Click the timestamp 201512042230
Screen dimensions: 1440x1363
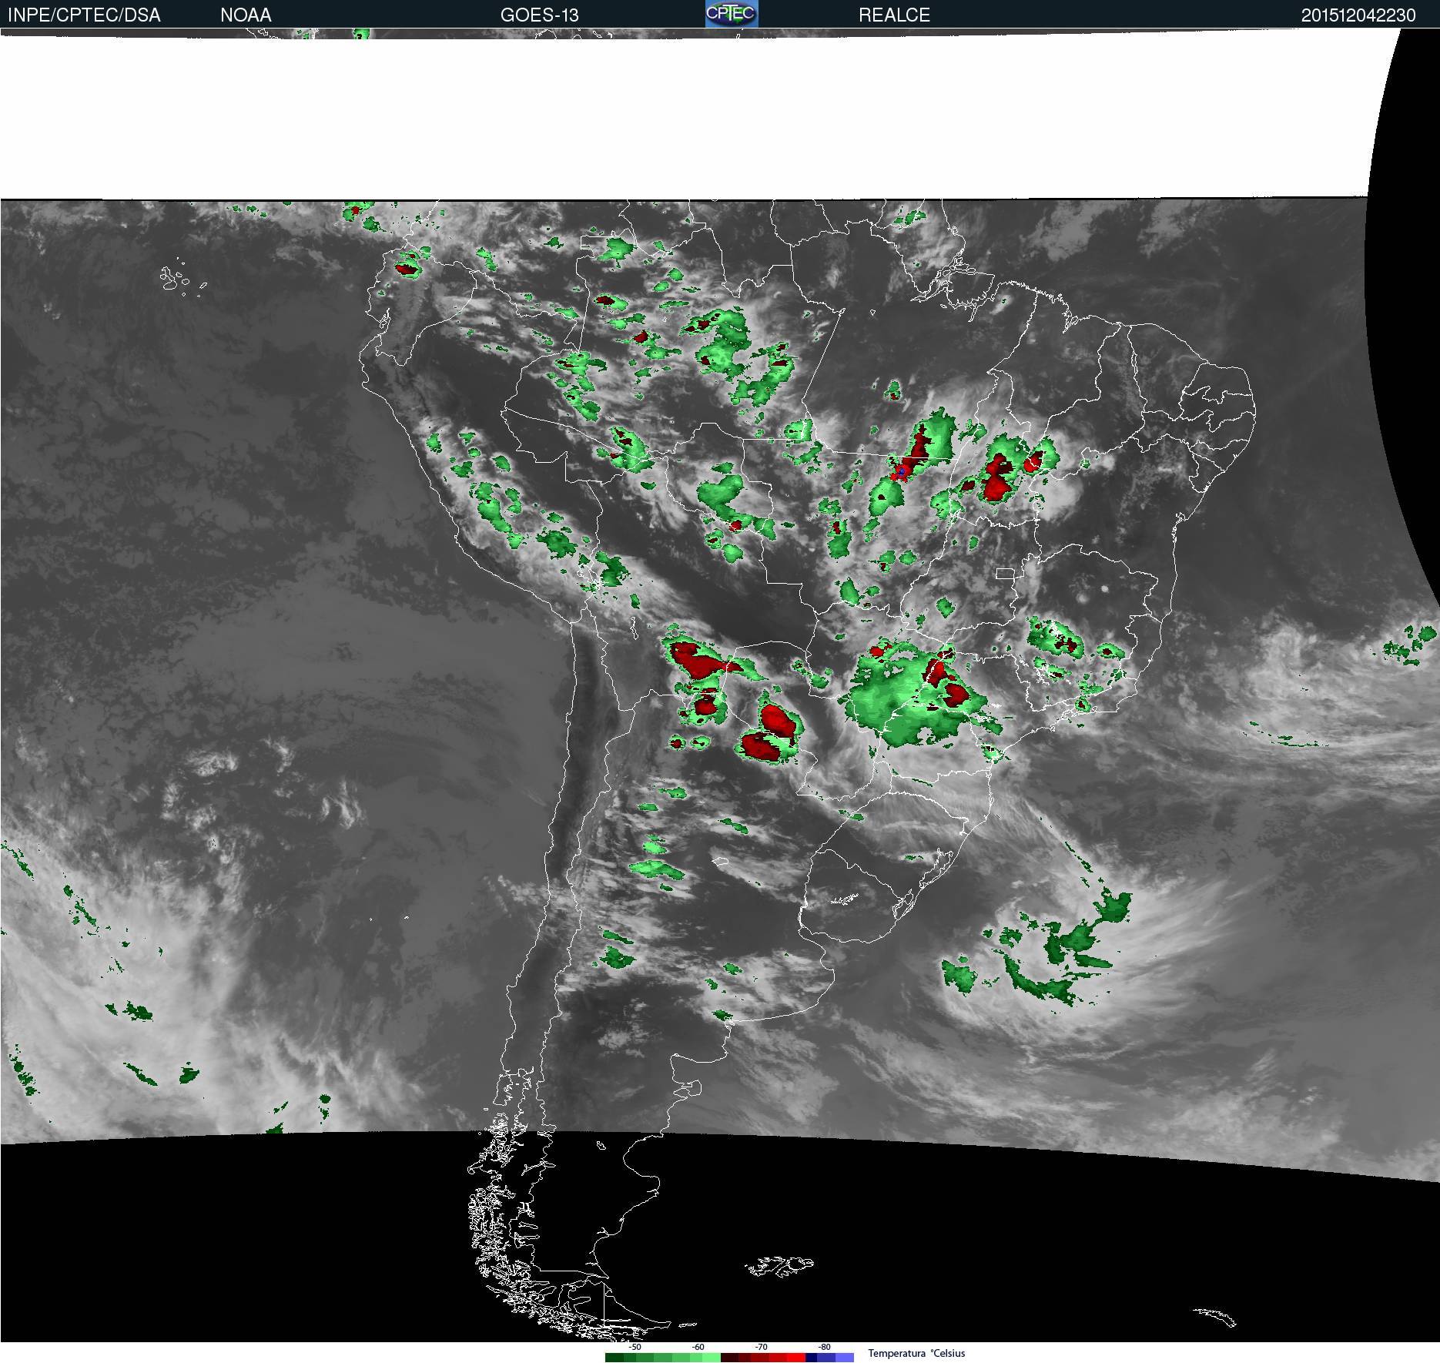click(x=1358, y=15)
